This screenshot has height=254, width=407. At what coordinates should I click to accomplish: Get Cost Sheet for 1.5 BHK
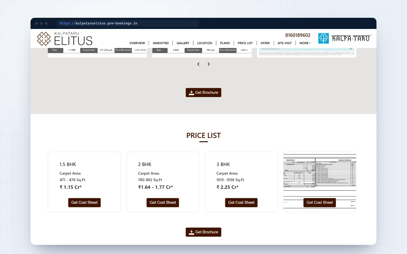point(84,203)
